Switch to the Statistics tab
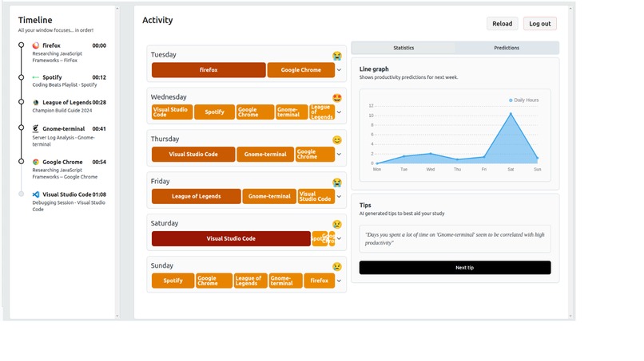 point(403,48)
